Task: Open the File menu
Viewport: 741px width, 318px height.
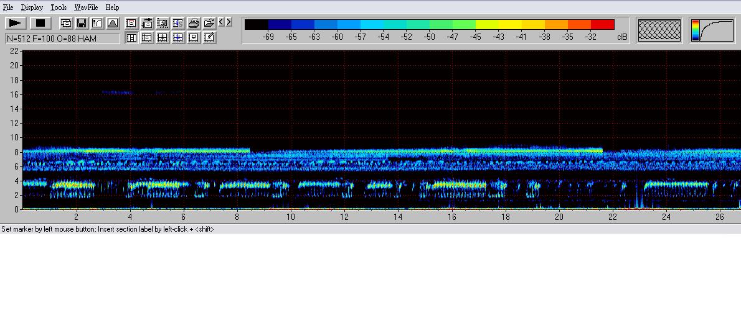Action: 8,7
